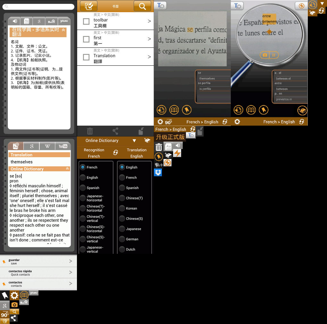Click the search input field at top
This screenshot has height=324, width=327.
(x=38, y=6)
